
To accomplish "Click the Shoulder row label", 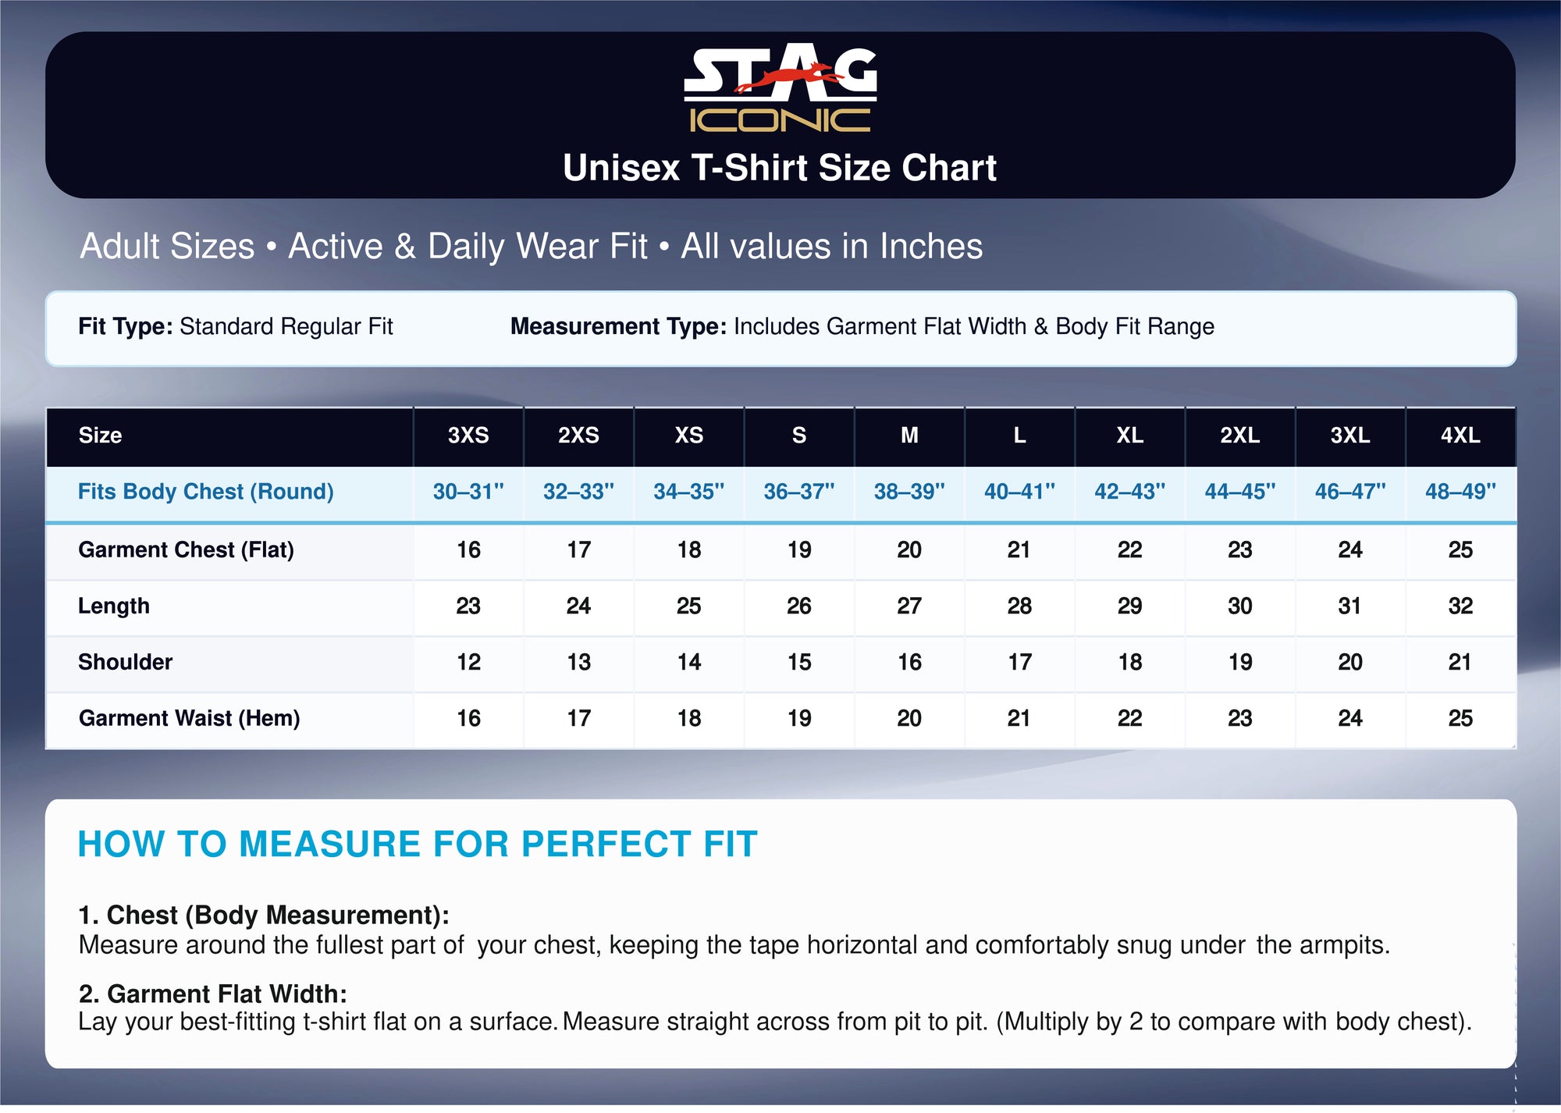I will pyautogui.click(x=125, y=662).
